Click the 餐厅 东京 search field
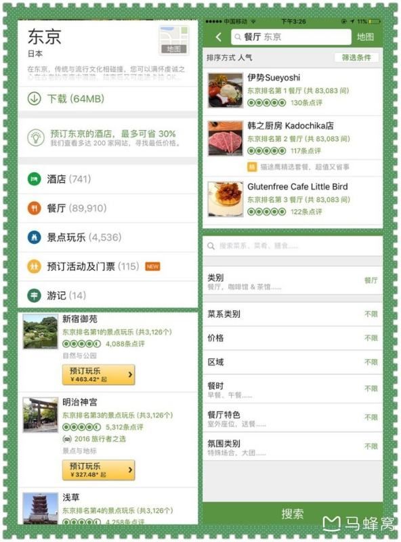The image size is (401, 542). (291, 37)
